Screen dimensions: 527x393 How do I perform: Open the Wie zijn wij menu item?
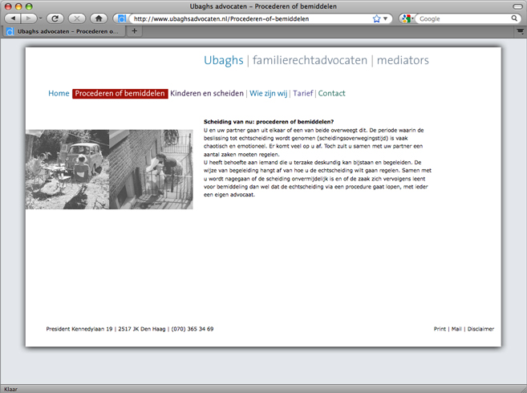(x=268, y=93)
